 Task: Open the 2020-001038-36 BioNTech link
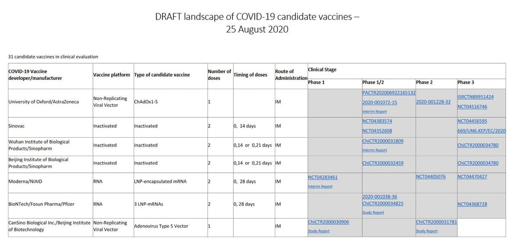click(379, 196)
